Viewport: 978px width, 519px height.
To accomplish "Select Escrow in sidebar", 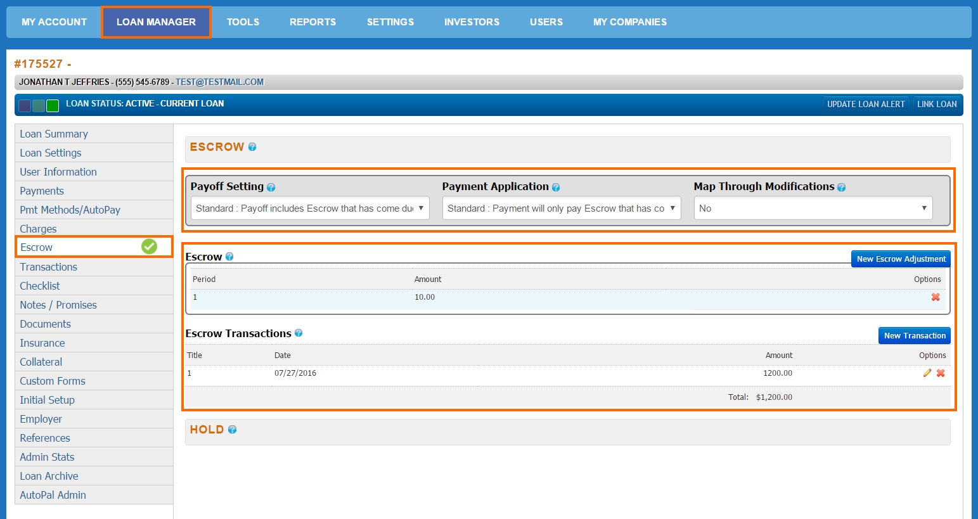I will (94, 247).
